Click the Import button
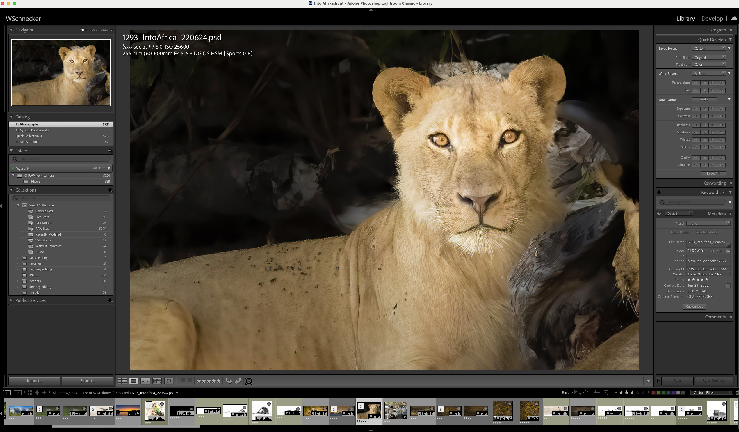The height and width of the screenshot is (432, 739). 34,381
